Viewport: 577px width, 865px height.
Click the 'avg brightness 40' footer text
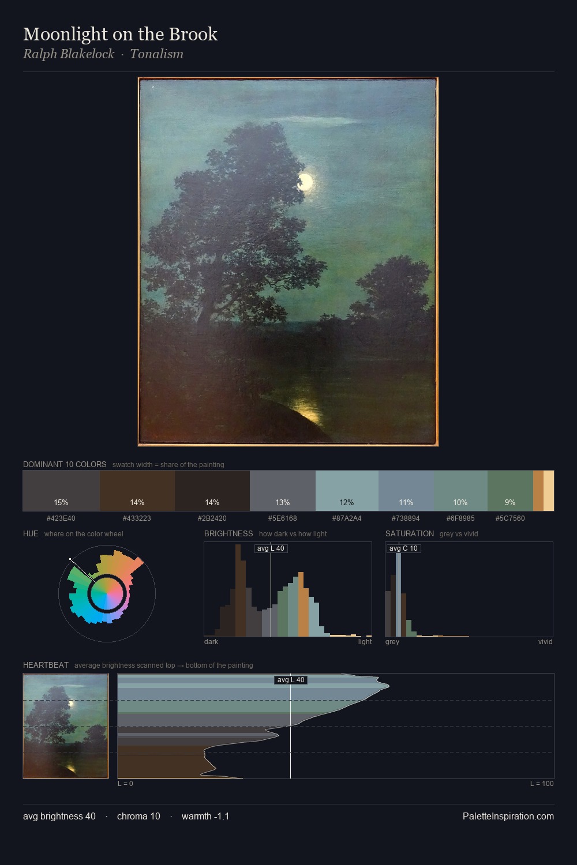[59, 816]
